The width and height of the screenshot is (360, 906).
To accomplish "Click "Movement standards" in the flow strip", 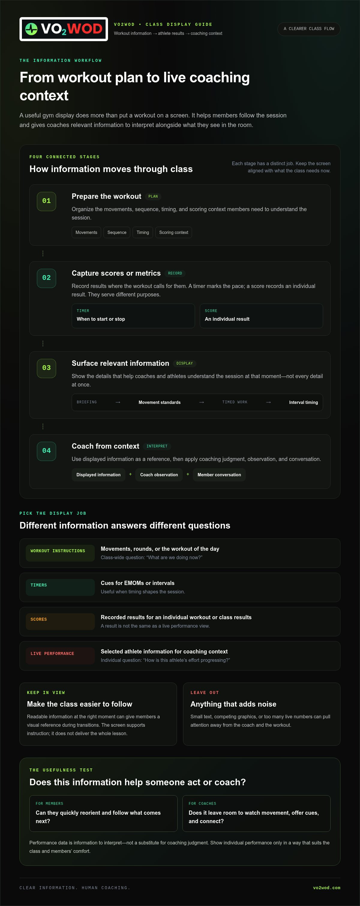I will pyautogui.click(x=160, y=402).
